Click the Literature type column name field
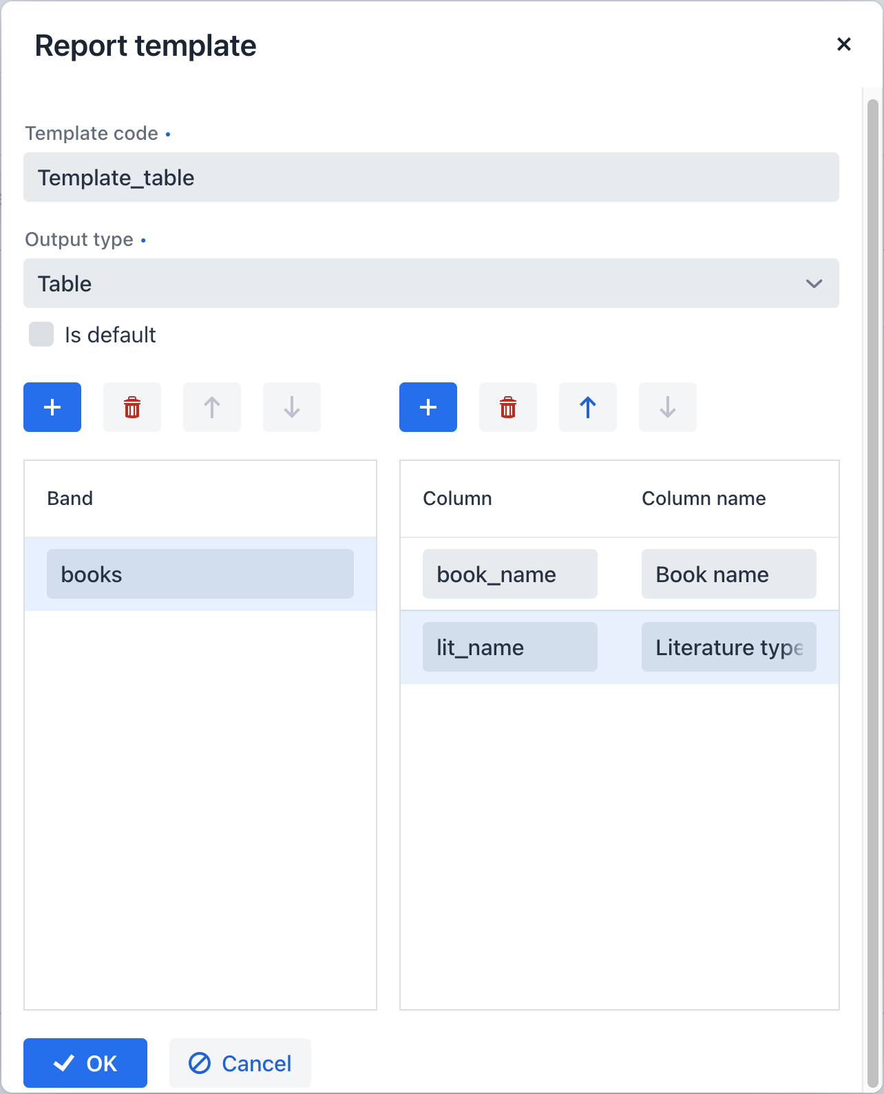 pyautogui.click(x=728, y=647)
